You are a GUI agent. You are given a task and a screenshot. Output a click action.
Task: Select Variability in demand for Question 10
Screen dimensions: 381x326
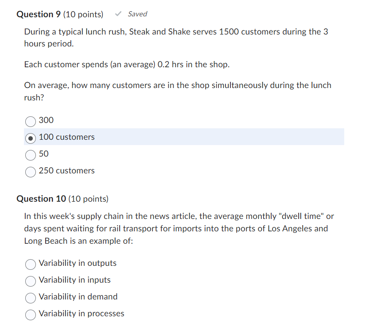[x=31, y=298]
